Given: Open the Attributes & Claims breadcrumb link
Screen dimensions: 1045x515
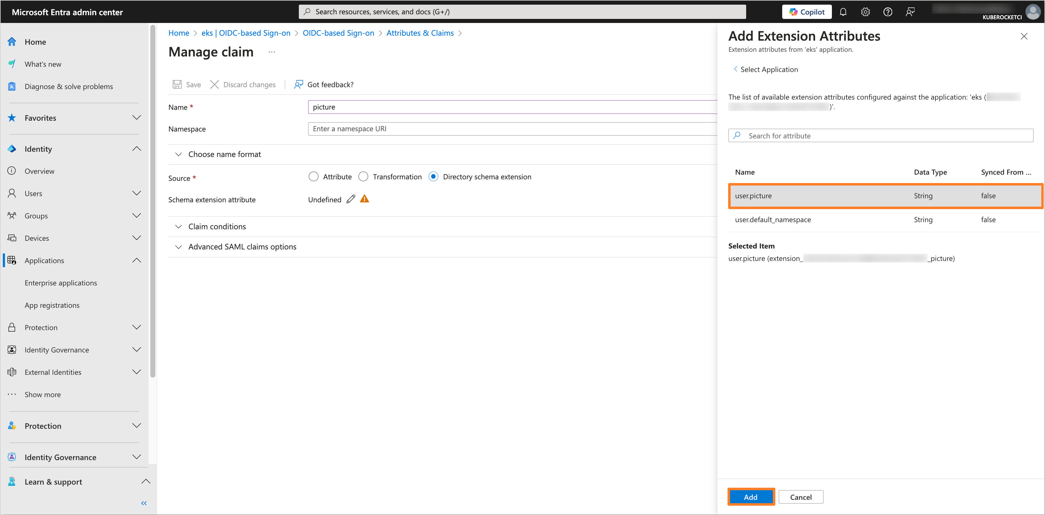Looking at the screenshot, I should pos(420,33).
